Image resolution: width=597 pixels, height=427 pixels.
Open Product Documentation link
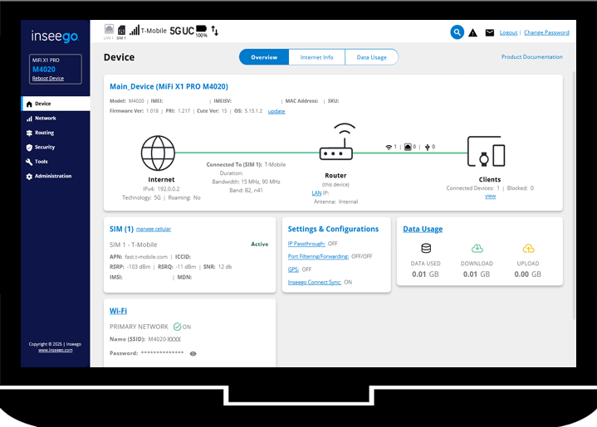(531, 56)
